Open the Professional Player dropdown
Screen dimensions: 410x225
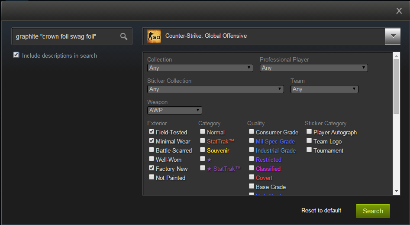(313, 68)
